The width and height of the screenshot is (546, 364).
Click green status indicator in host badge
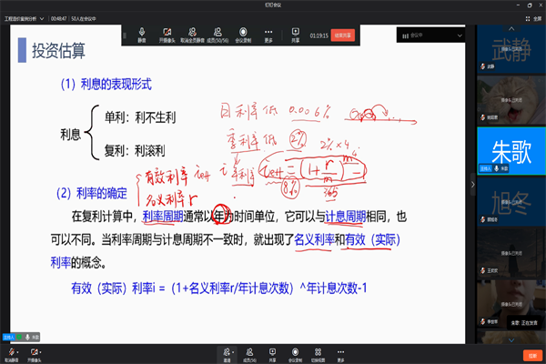19,338
